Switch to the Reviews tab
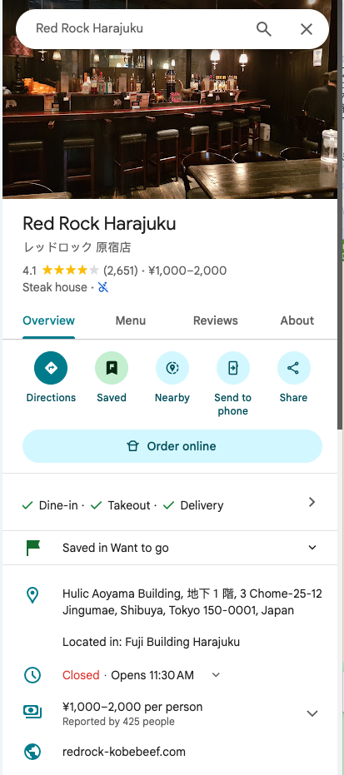This screenshot has height=775, width=344. [x=216, y=320]
